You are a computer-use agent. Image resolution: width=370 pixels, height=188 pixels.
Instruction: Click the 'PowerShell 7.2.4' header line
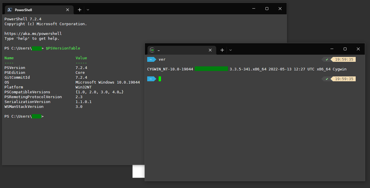click(23, 19)
